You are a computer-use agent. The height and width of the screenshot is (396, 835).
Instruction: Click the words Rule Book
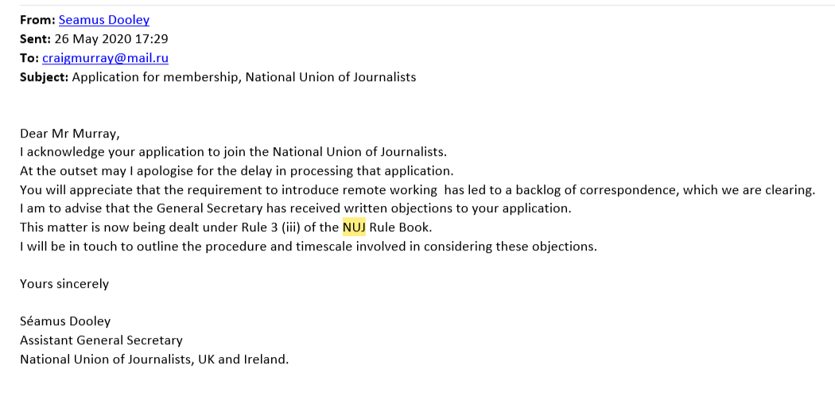[x=399, y=227]
